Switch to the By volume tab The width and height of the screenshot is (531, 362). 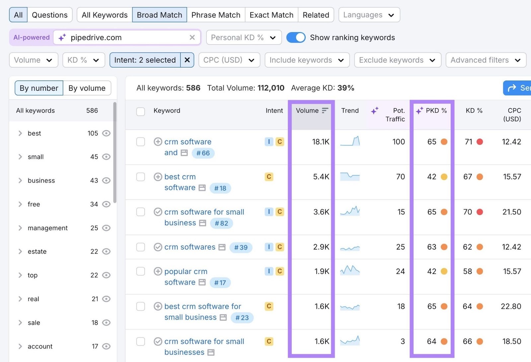pos(87,88)
